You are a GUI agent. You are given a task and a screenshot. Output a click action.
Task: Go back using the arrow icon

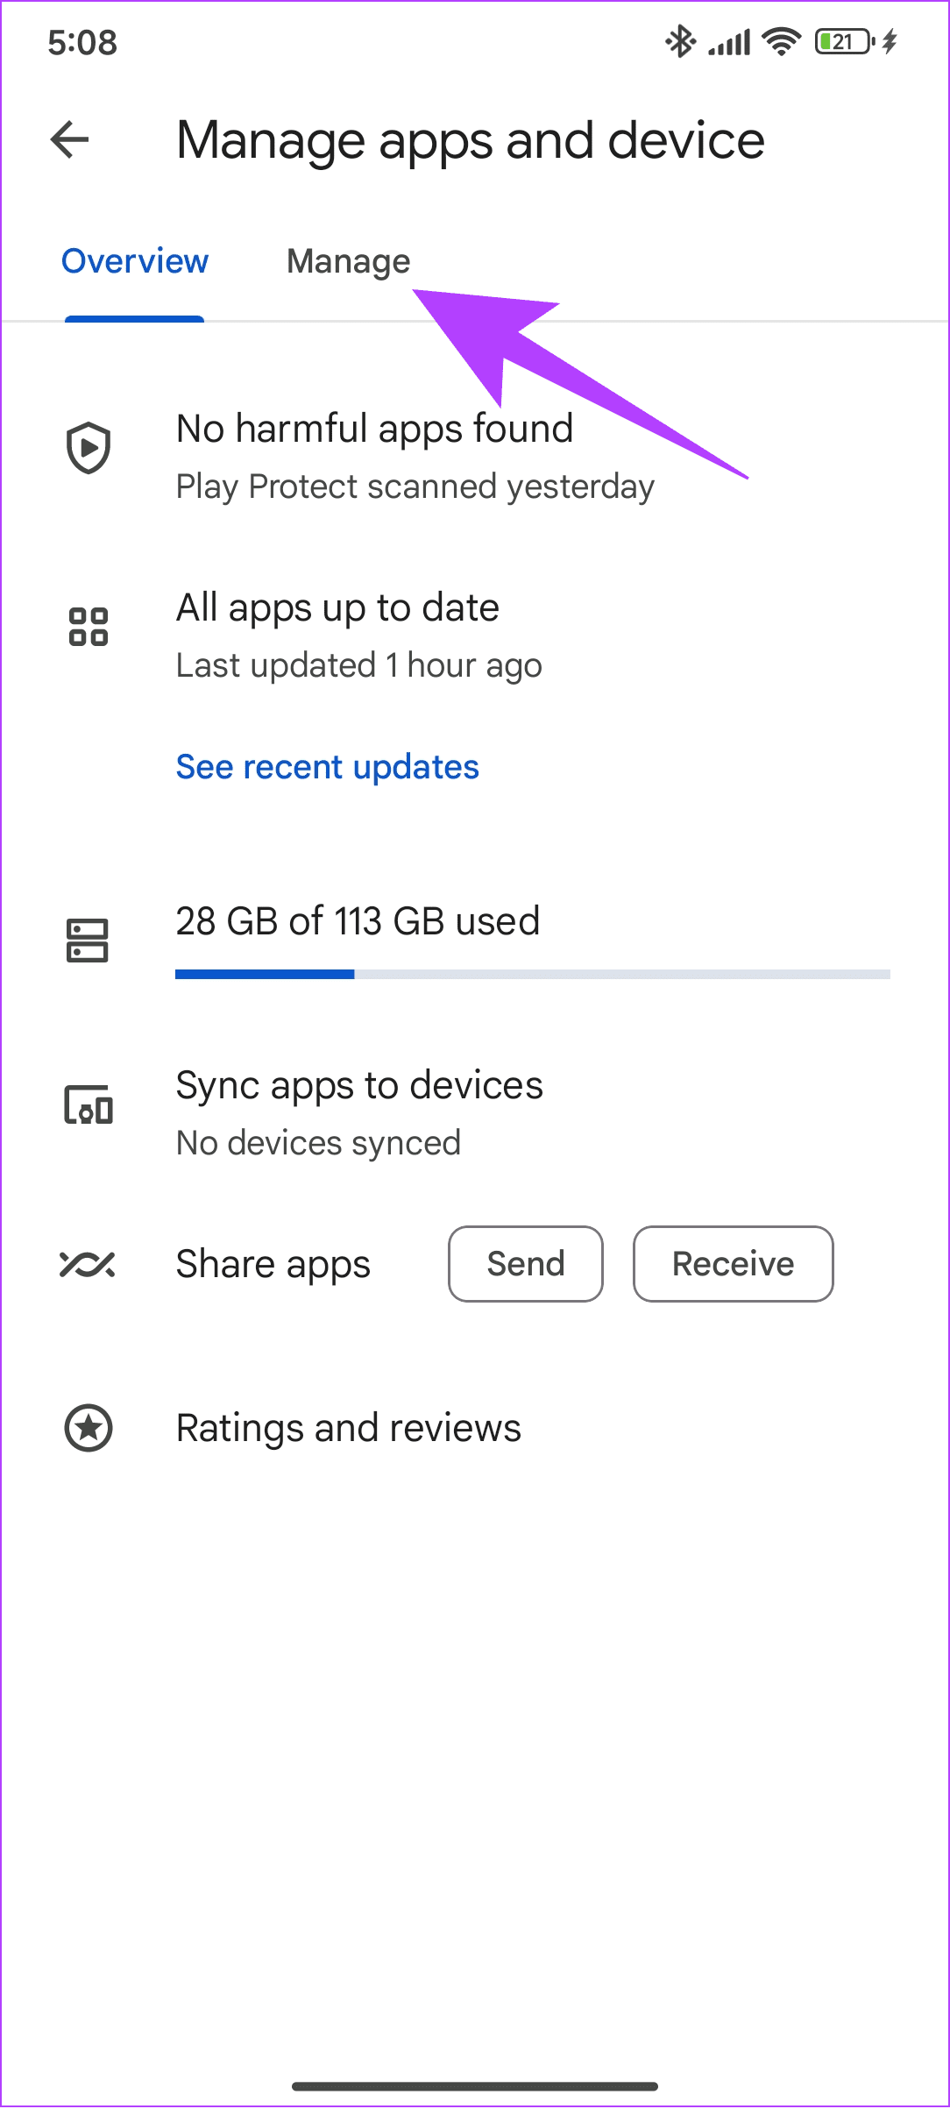pos(70,139)
